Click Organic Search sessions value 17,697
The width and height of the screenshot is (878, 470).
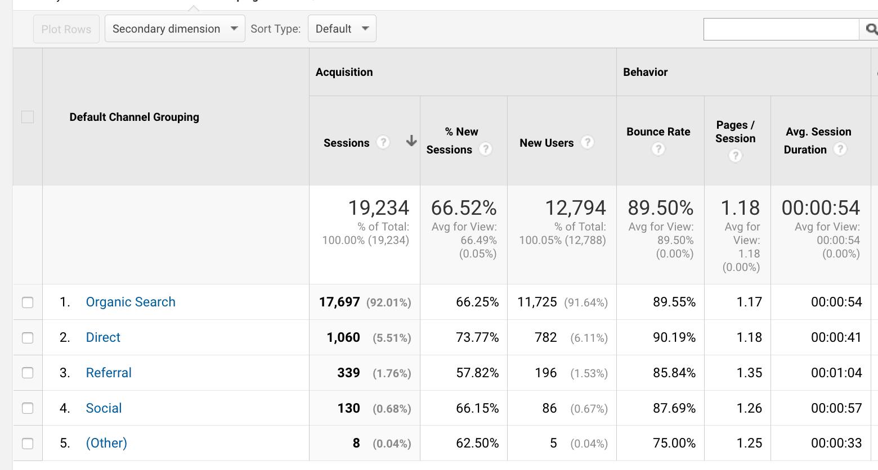339,302
